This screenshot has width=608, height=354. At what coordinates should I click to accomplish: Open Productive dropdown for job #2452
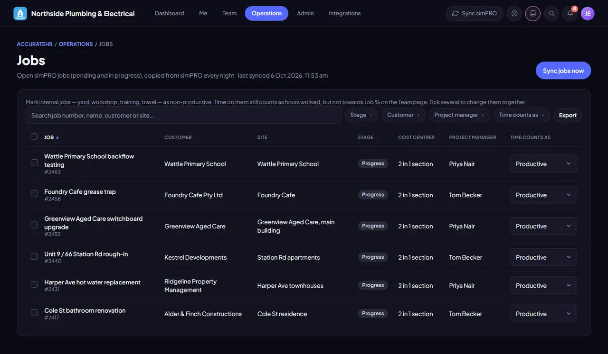543,226
